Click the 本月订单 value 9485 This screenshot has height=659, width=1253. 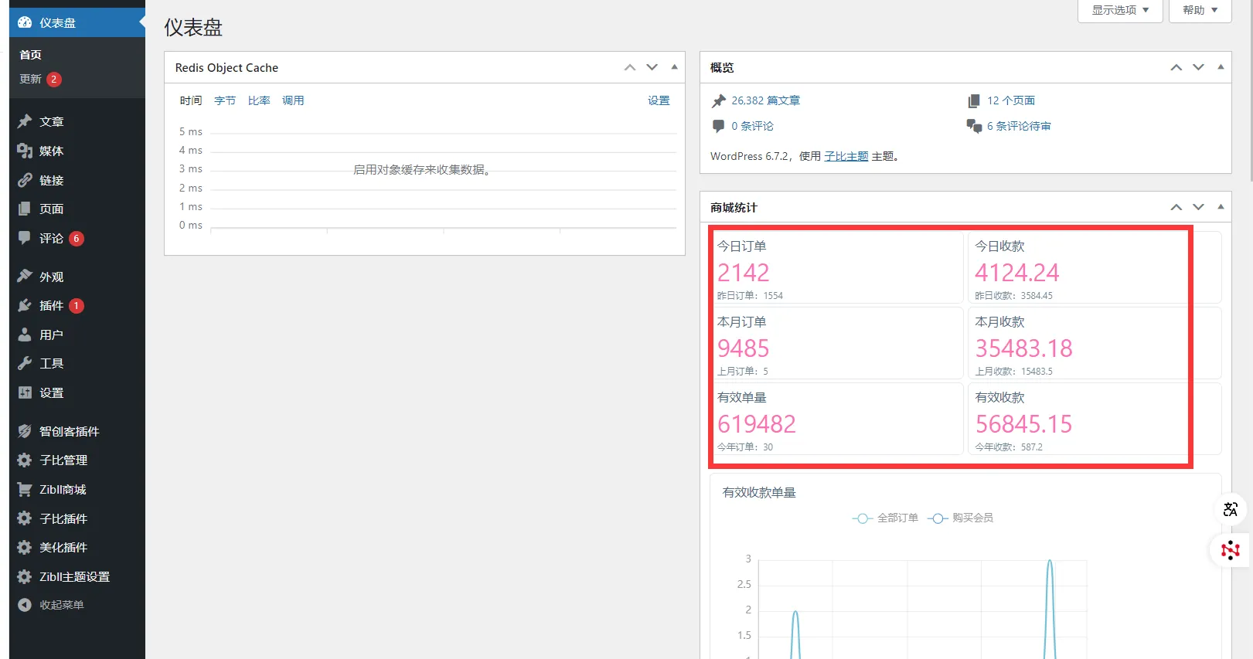click(744, 348)
